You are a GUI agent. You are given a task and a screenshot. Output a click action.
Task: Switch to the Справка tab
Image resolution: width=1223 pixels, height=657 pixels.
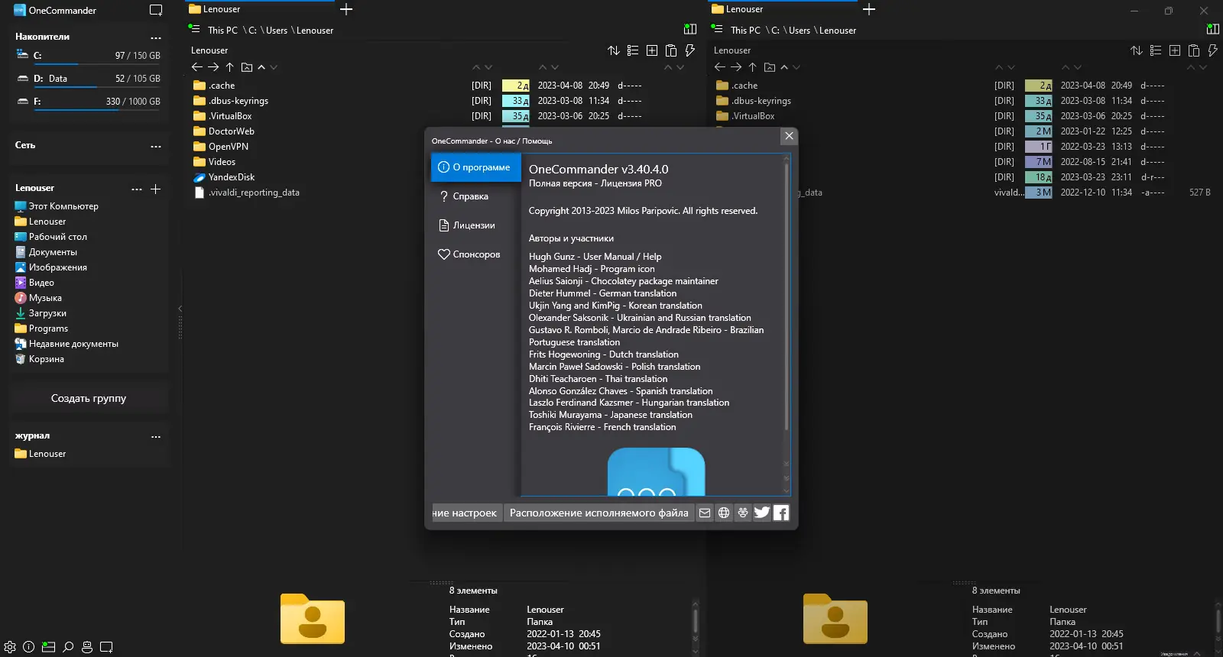475,196
